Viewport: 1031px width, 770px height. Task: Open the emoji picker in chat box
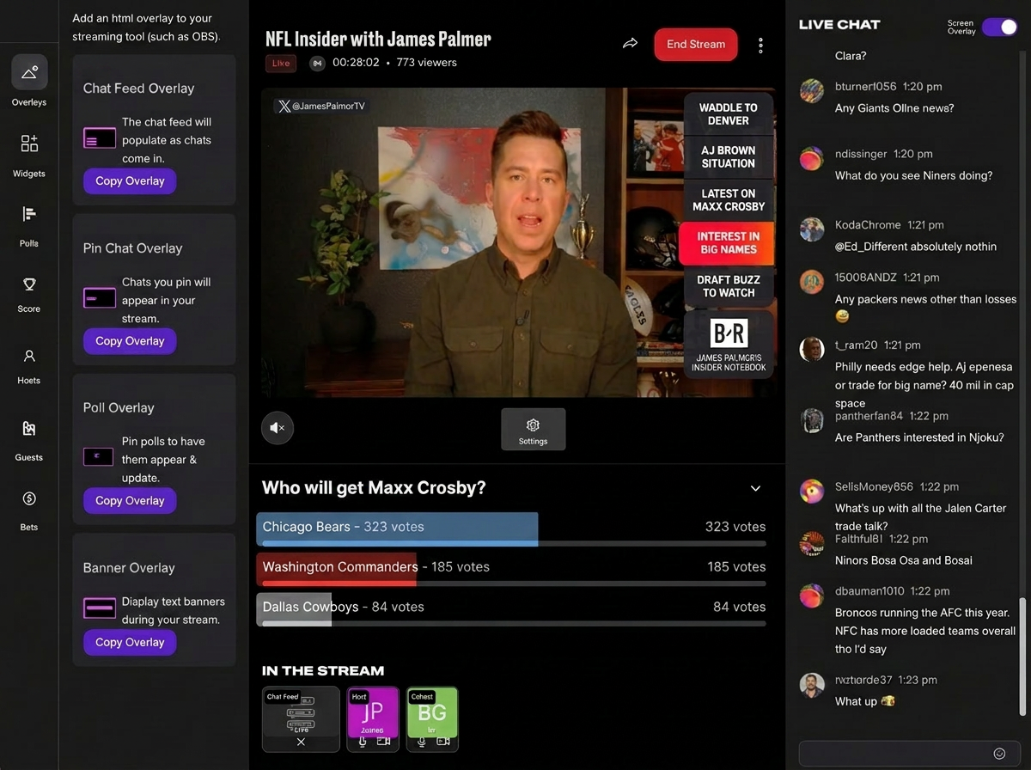point(999,754)
